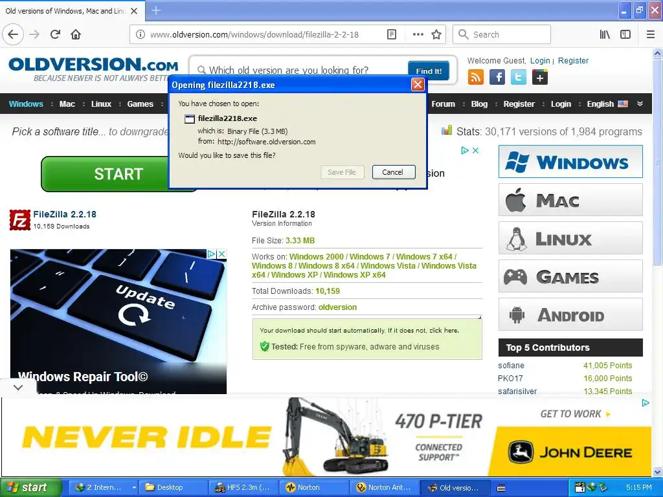Click Cancel in the download dialog

[393, 172]
